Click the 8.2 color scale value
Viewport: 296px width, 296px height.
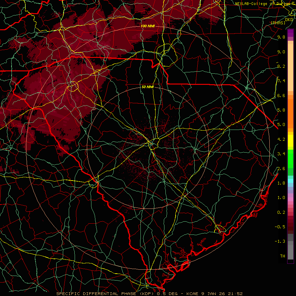281,66
